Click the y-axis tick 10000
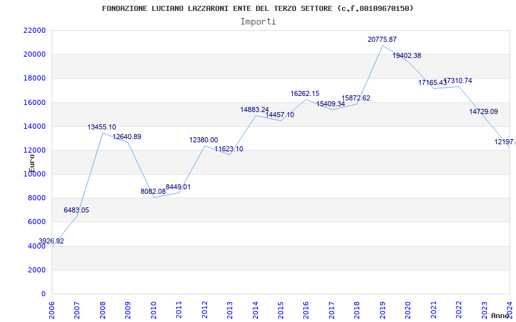This screenshot has width=516, height=322. coord(34,174)
